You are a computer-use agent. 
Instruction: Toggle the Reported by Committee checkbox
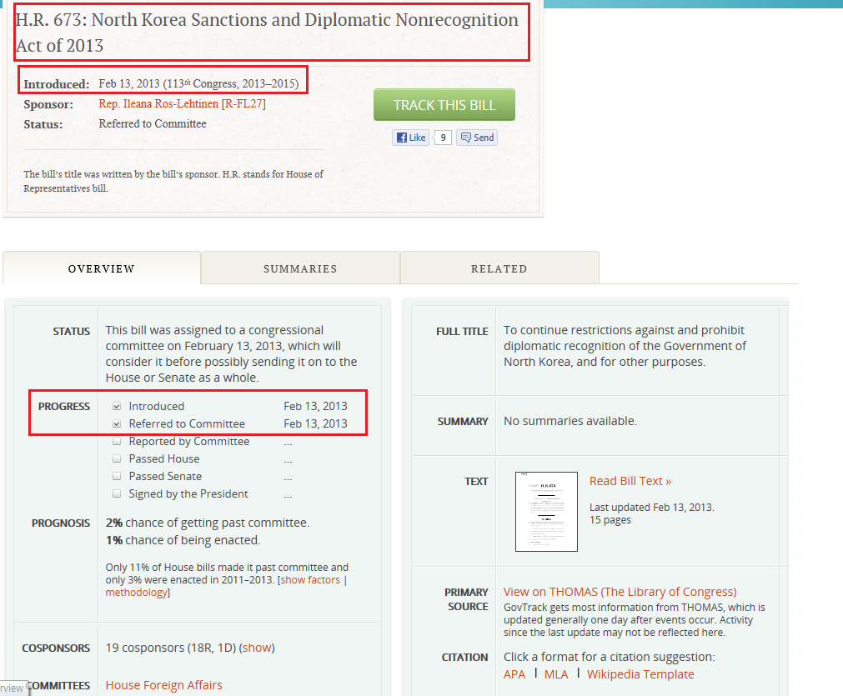pyautogui.click(x=117, y=441)
